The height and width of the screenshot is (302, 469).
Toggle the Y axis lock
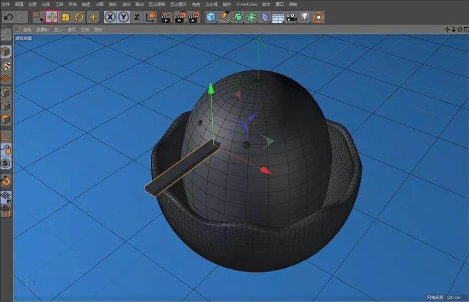124,17
